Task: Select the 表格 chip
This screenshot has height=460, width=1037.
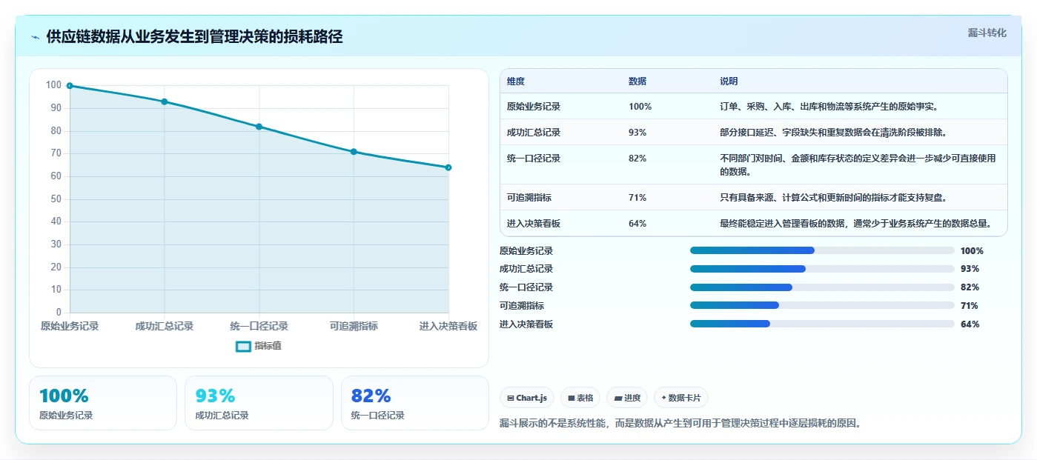Action: click(580, 398)
